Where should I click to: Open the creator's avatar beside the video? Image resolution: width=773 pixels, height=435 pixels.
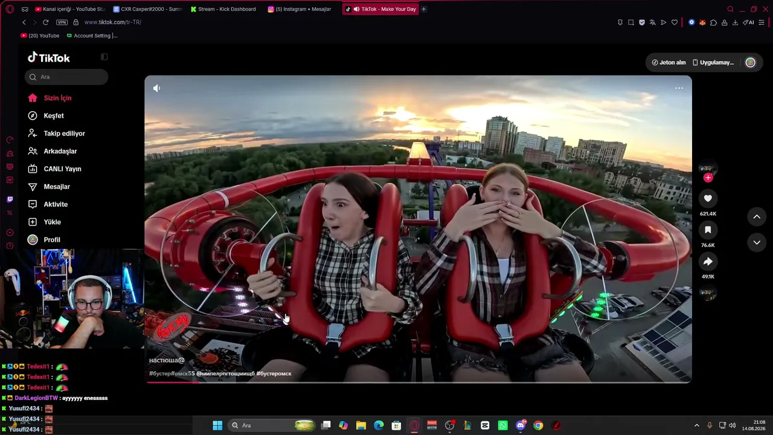707,168
